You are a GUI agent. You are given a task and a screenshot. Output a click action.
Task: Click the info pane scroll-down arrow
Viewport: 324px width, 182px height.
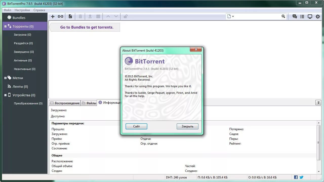click(x=319, y=172)
